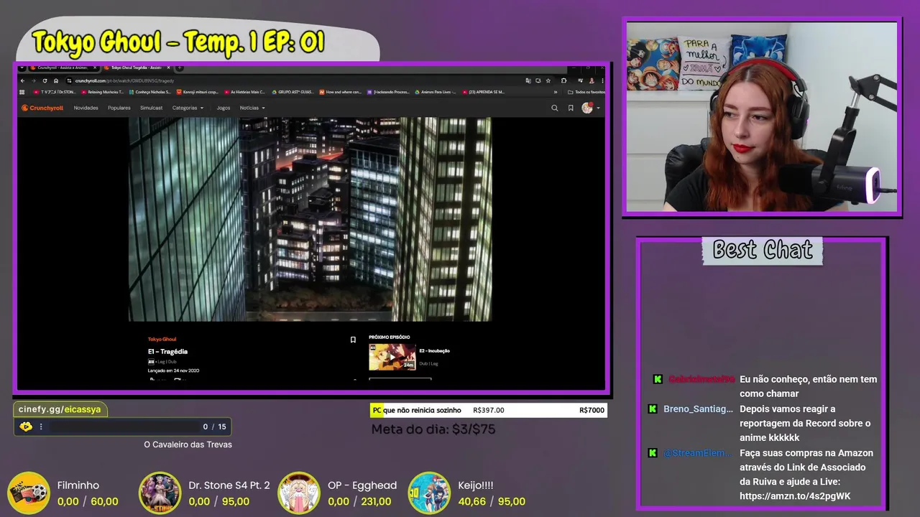The image size is (920, 517).
Task: Click the Tokyo Ghoul video player area
Action: 310,219
